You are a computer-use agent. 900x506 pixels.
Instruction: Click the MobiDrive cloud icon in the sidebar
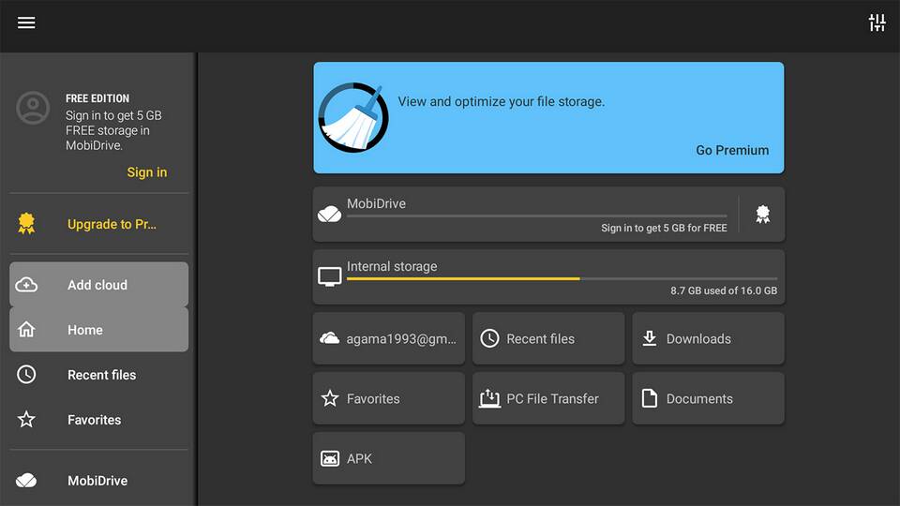point(26,480)
